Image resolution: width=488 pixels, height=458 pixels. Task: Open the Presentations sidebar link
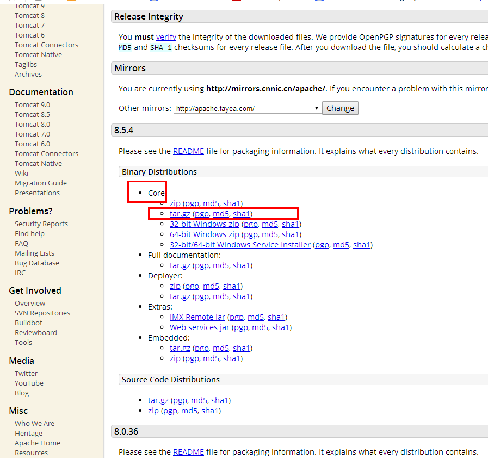tap(38, 193)
